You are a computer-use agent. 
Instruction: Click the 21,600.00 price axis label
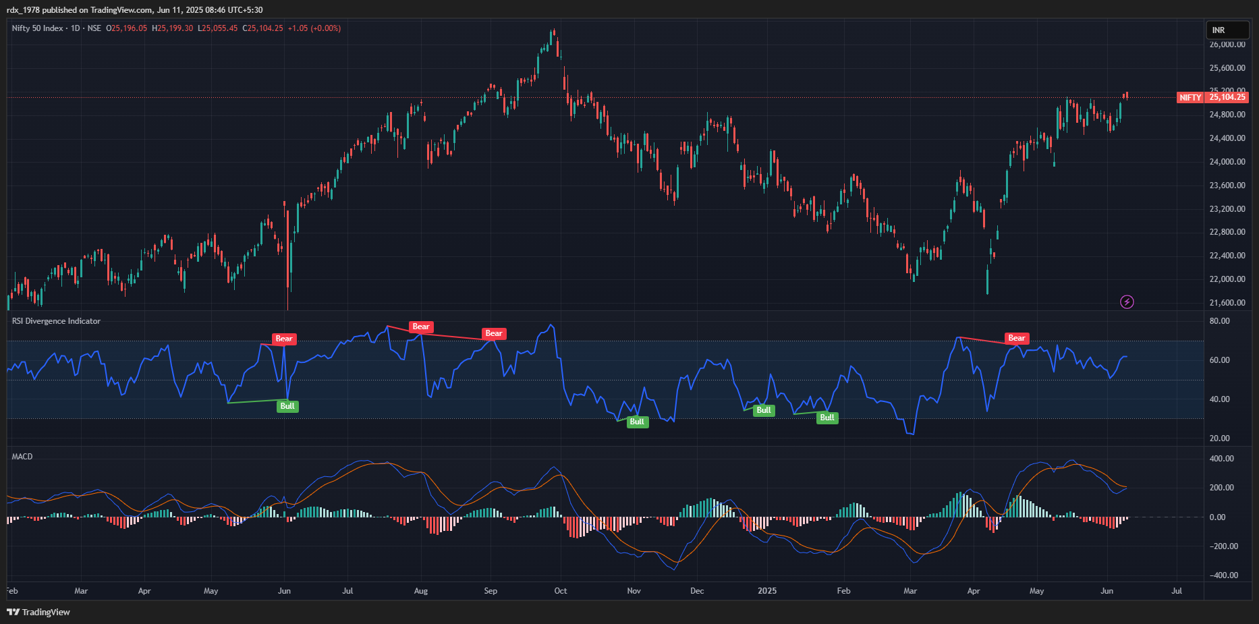pyautogui.click(x=1227, y=303)
